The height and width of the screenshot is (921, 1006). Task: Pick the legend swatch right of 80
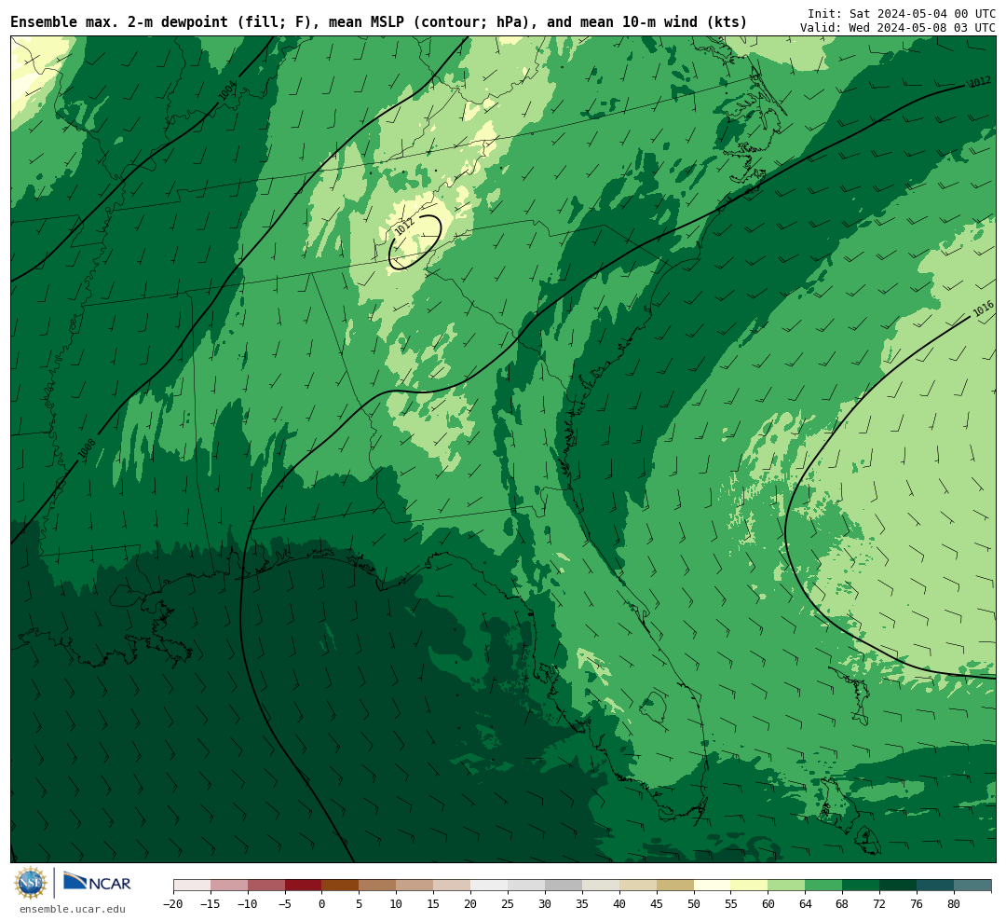(973, 886)
